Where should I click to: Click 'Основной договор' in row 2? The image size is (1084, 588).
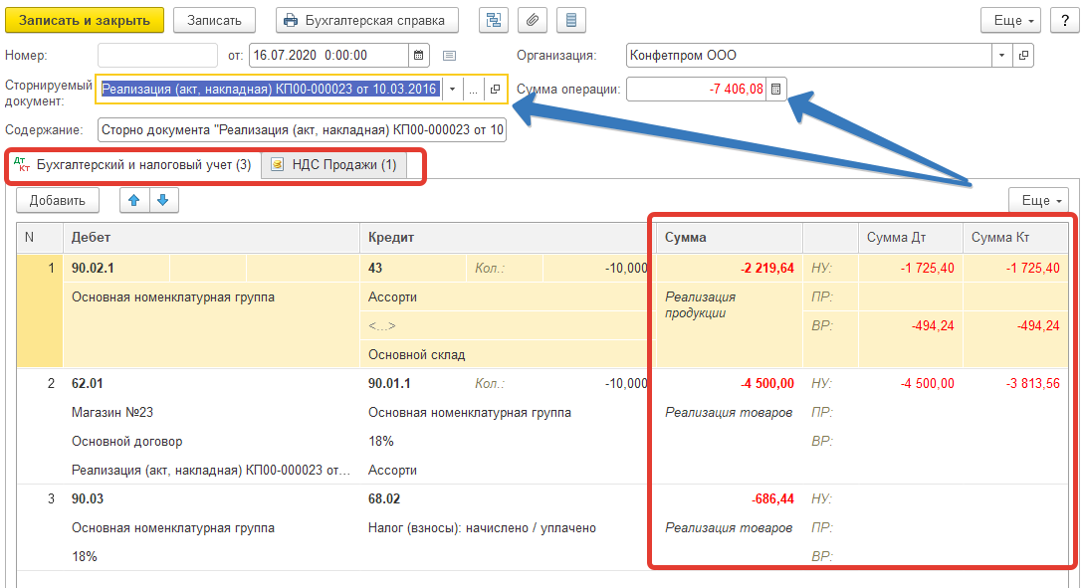127,441
